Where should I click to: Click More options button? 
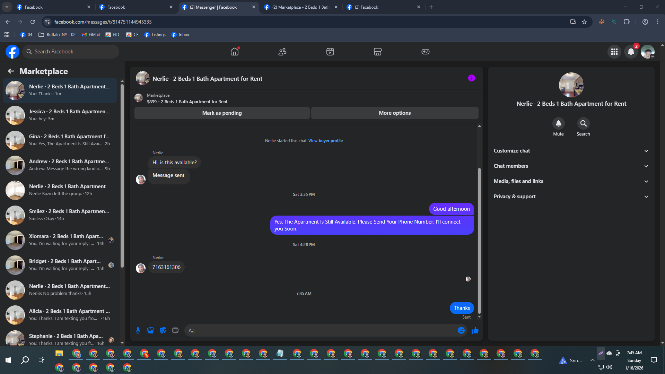395,113
